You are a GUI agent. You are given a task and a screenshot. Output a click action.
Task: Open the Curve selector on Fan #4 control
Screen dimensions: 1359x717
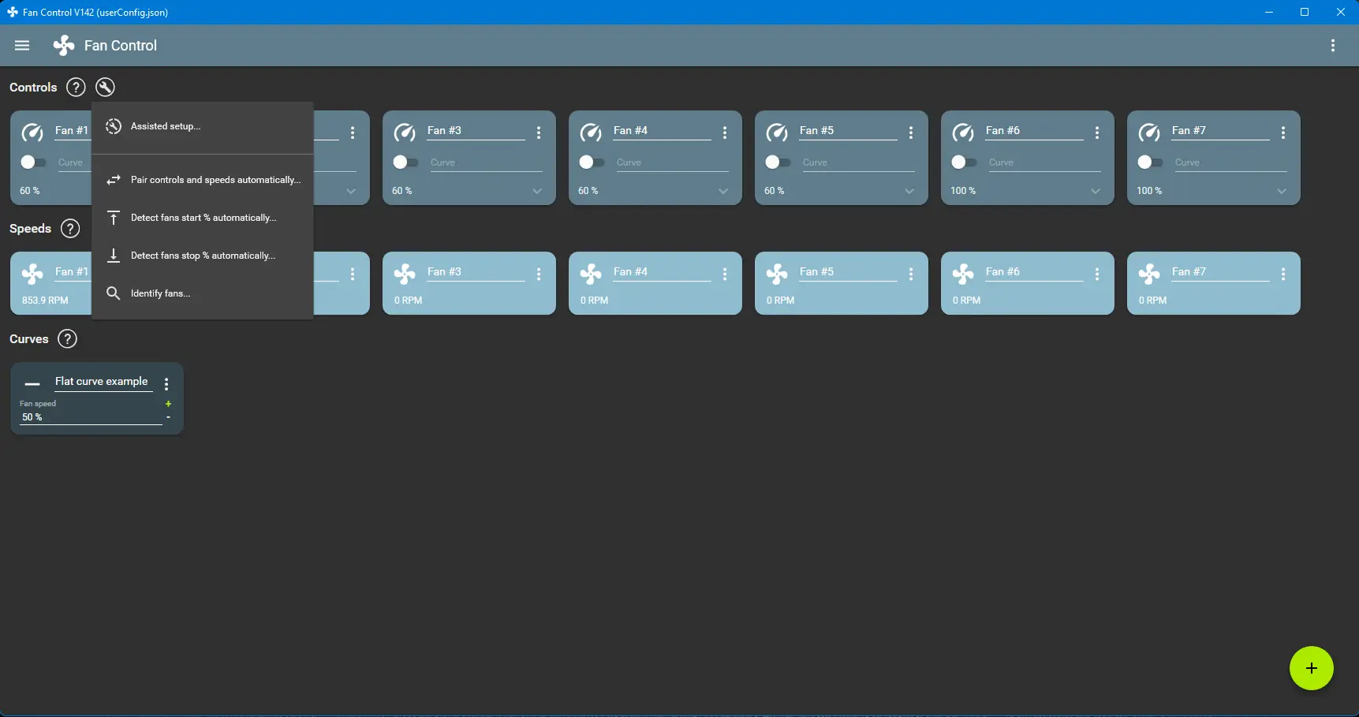[672, 162]
